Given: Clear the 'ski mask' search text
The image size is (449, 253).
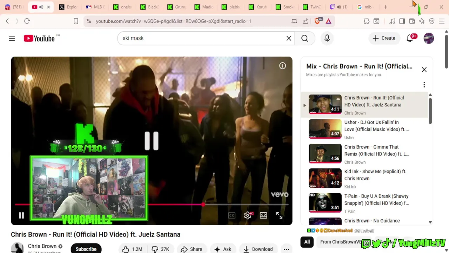Looking at the screenshot, I should (289, 38).
